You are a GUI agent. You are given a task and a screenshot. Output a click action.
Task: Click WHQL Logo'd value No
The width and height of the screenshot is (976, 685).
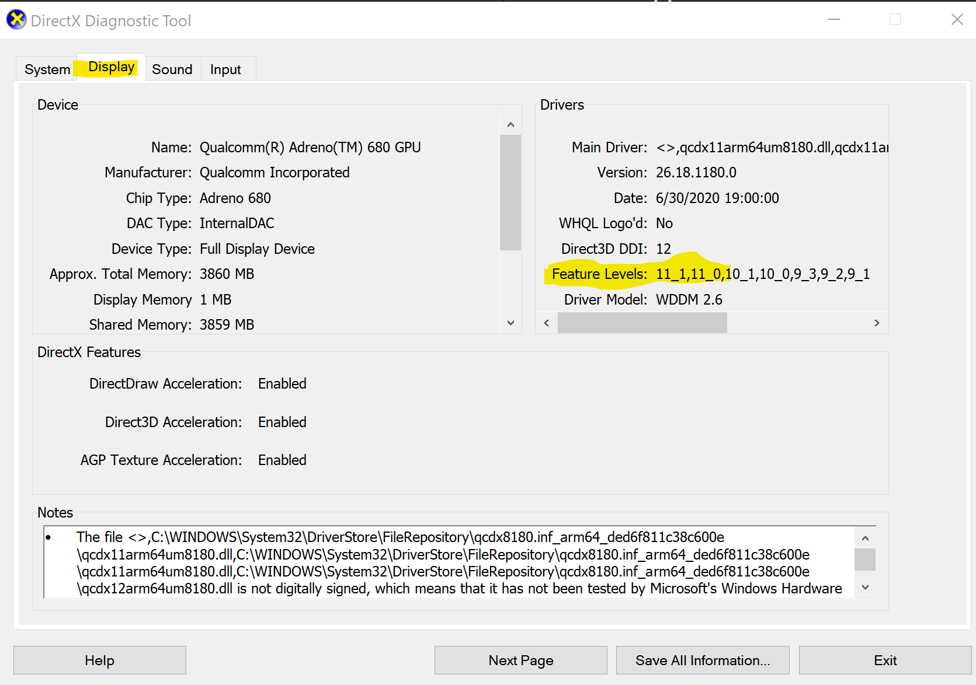[x=664, y=223]
